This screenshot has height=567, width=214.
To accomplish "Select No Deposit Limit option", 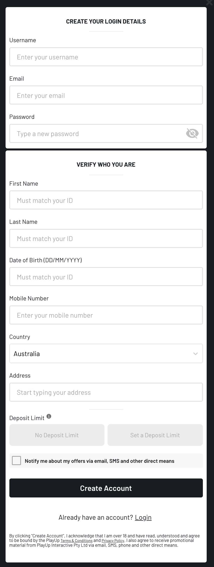I will [57, 435].
